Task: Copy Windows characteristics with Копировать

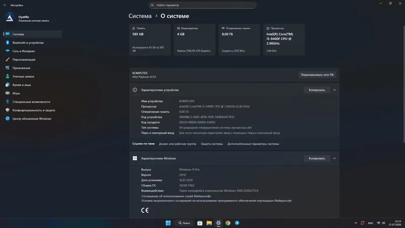Action: click(x=317, y=159)
